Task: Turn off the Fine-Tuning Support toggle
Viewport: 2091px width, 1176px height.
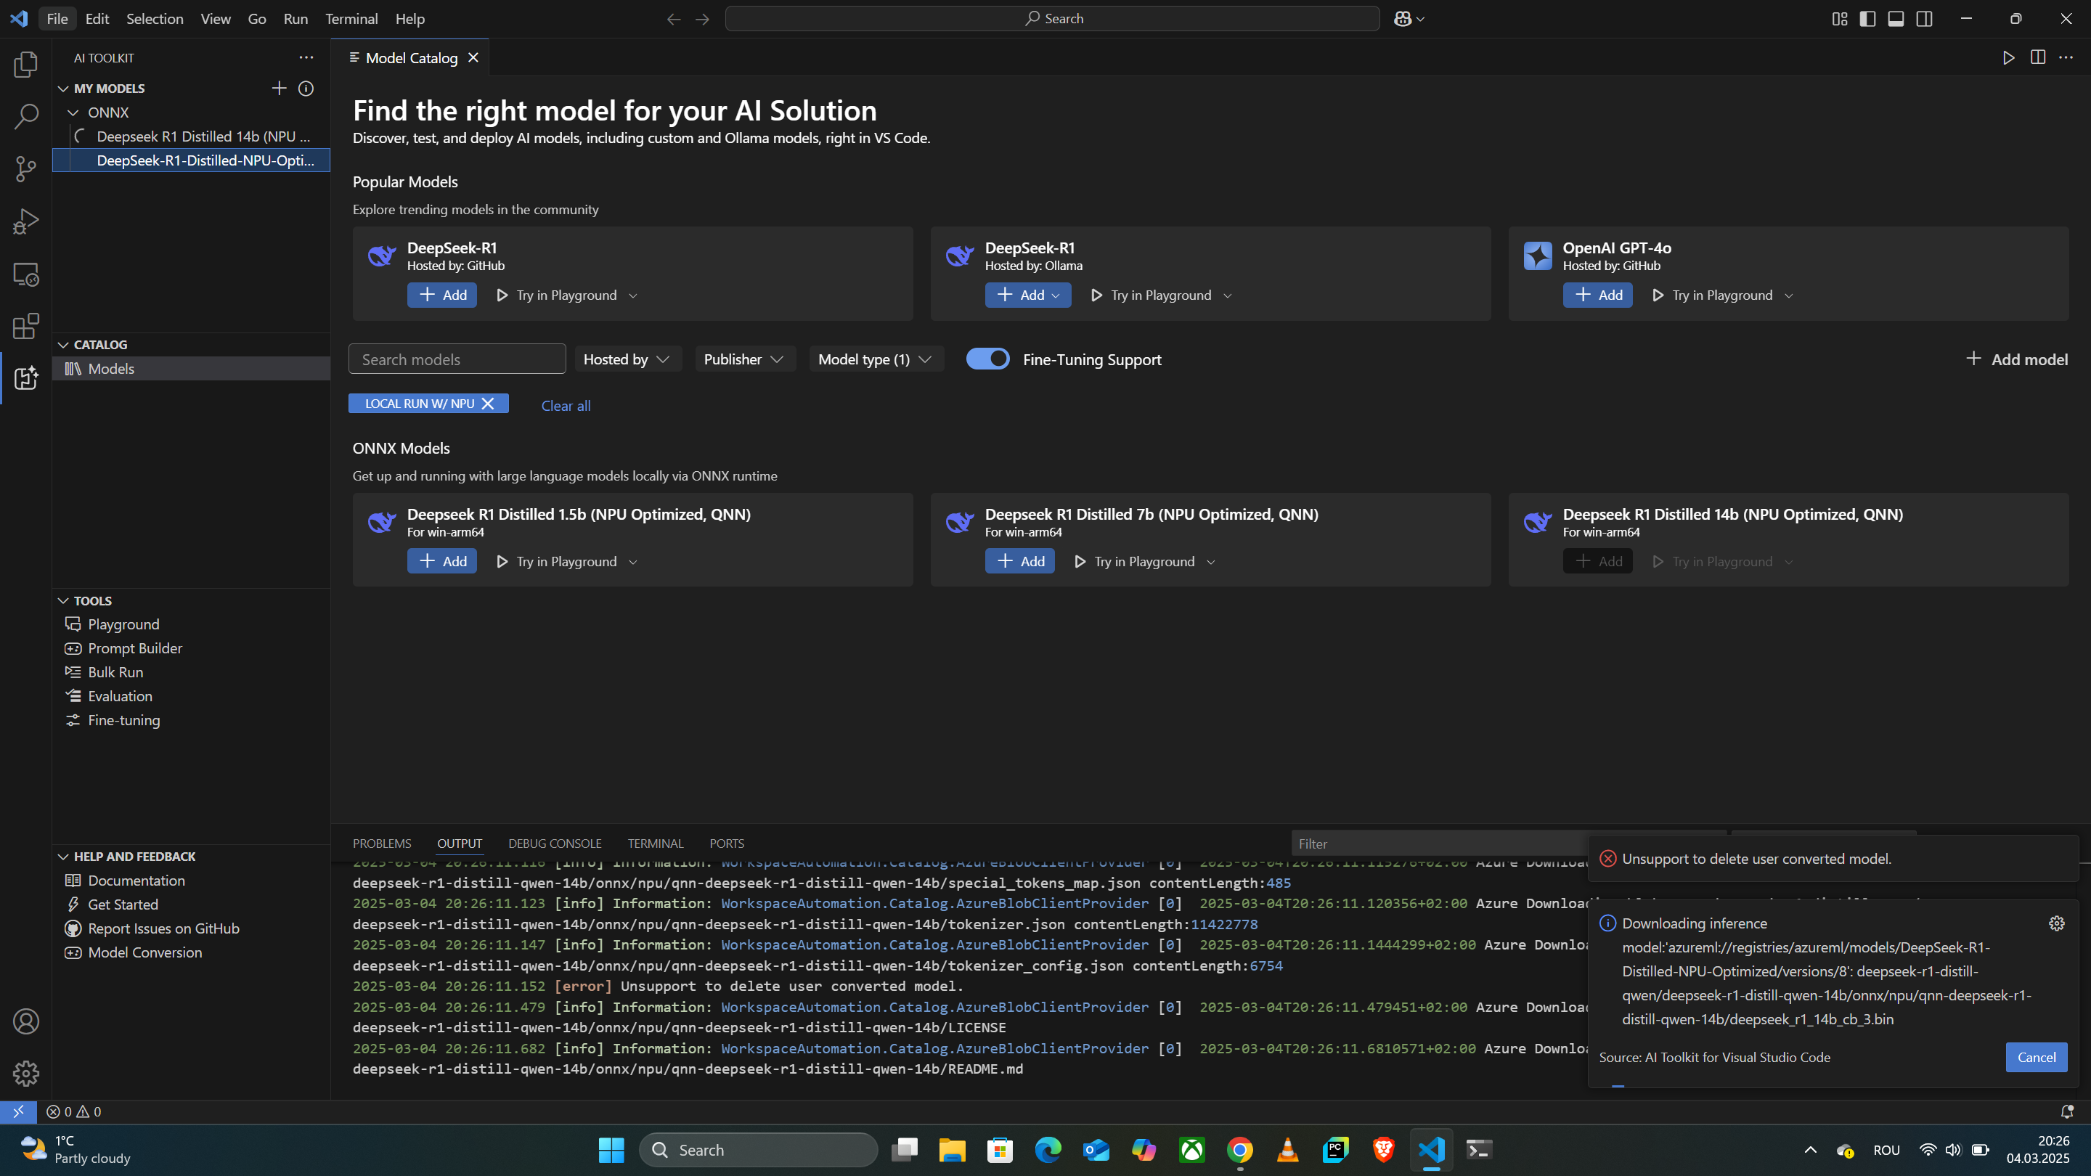Action: (x=988, y=359)
